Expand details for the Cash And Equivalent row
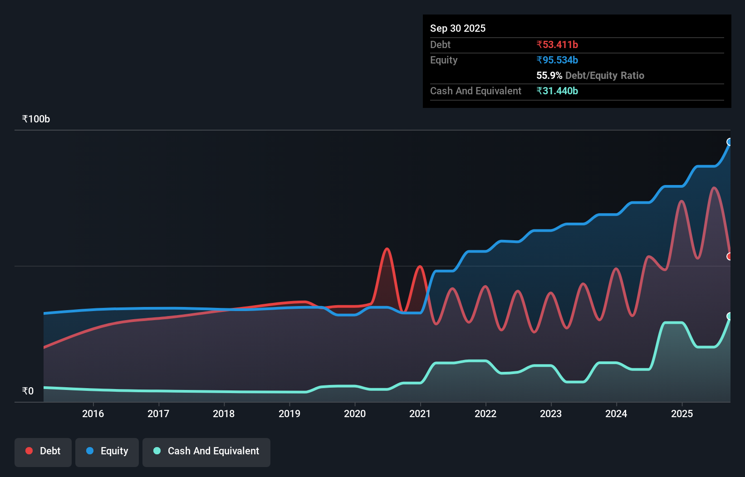The width and height of the screenshot is (745, 477). tap(475, 91)
